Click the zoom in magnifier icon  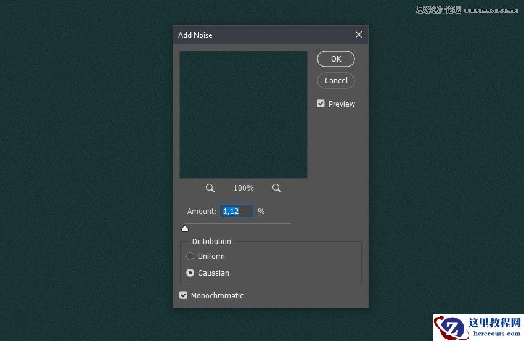[276, 188]
